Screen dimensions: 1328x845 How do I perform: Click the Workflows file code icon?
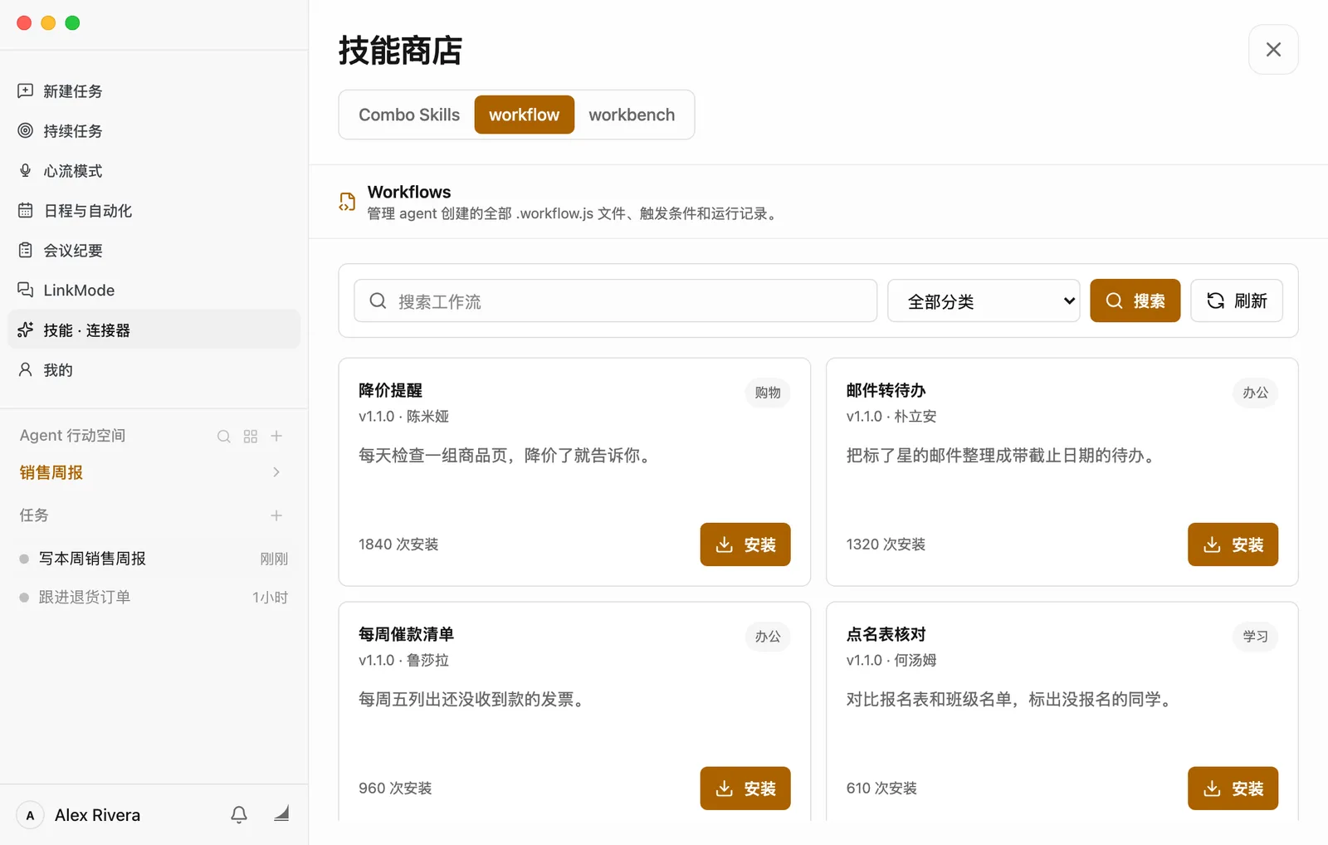[348, 202]
